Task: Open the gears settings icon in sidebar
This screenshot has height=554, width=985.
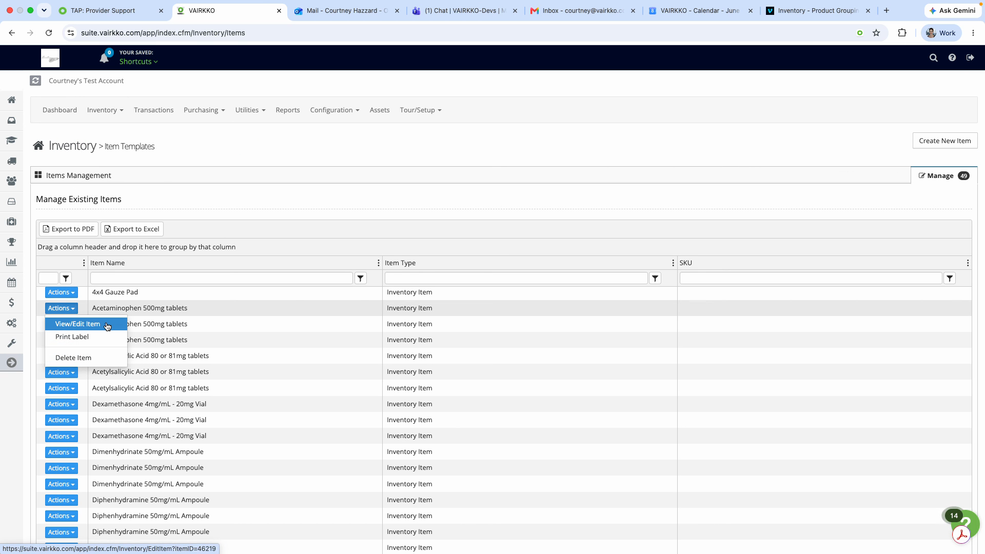Action: 11,323
